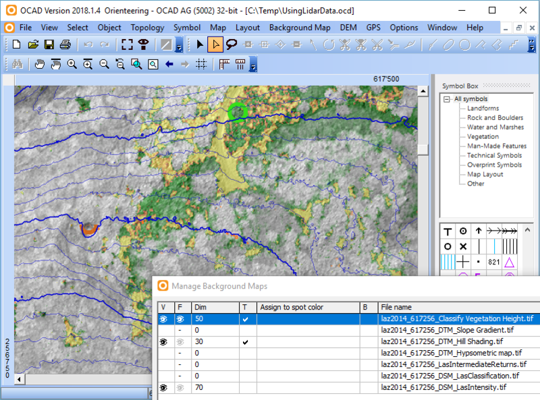
Task: Click the Dim column header
Action: point(215,307)
